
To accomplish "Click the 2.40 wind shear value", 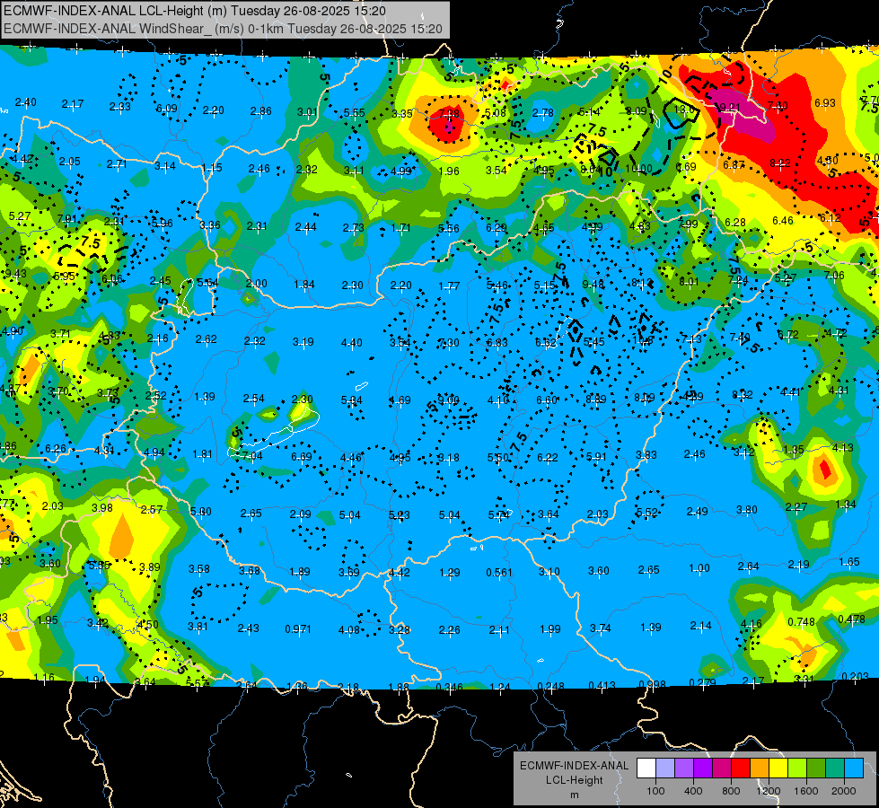I will [25, 102].
